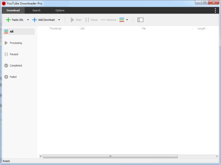Open the three-dot vertical menu
The height and width of the screenshot is (165, 221).
coord(215,10)
